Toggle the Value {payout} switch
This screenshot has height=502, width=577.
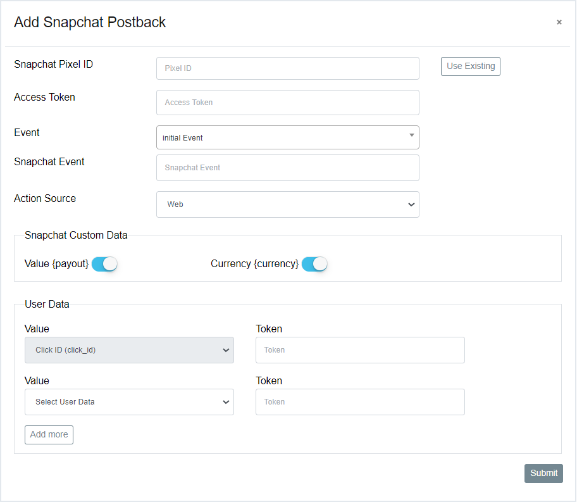[104, 264]
